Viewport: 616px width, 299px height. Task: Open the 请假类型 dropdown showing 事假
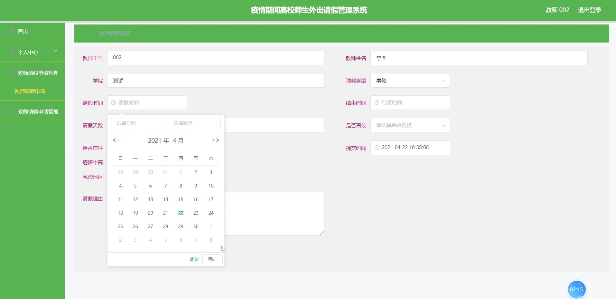tap(410, 81)
